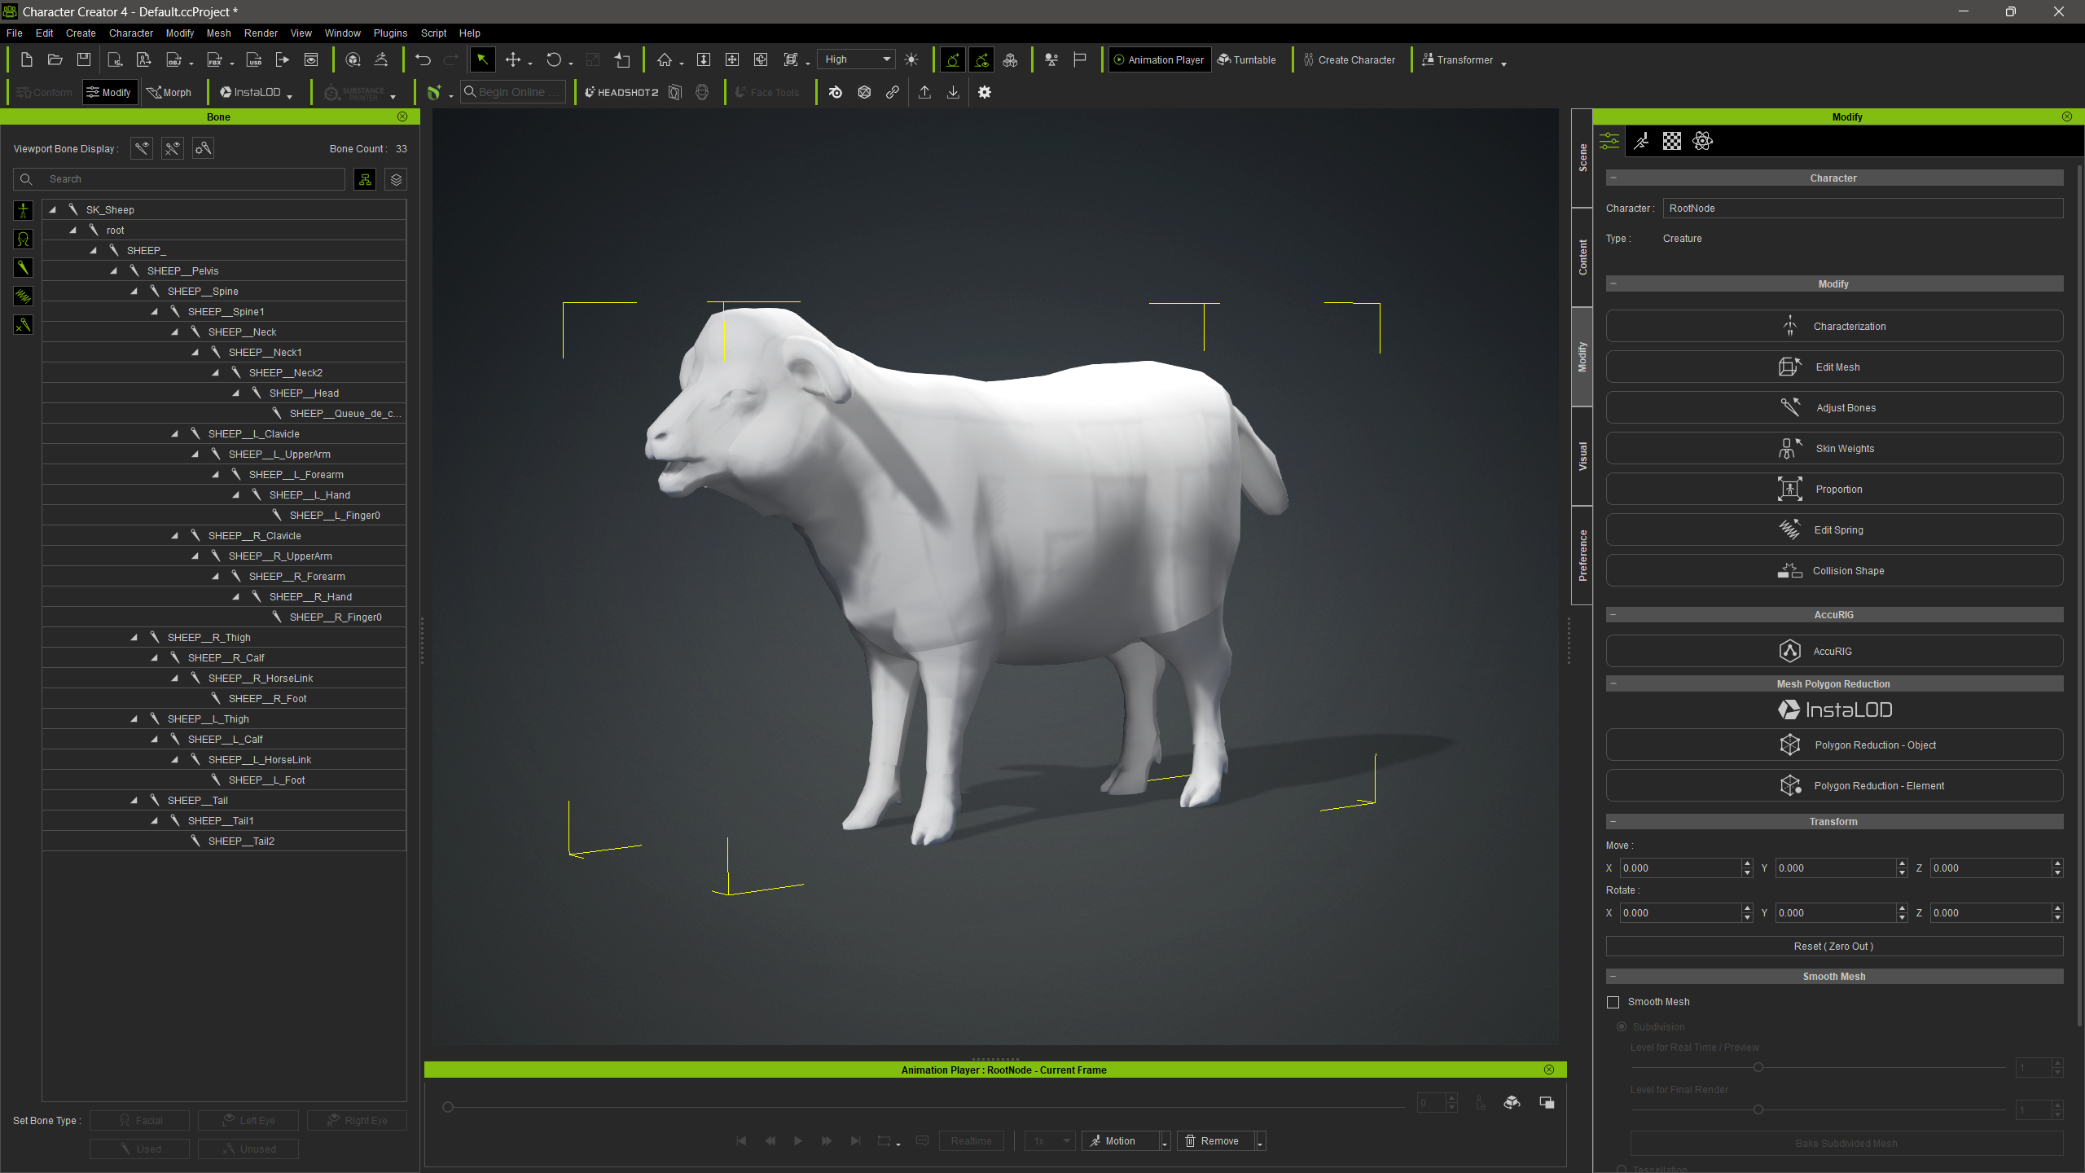Open the Motion button dropdown arrow
Image resolution: width=2085 pixels, height=1173 pixels.
(1165, 1142)
